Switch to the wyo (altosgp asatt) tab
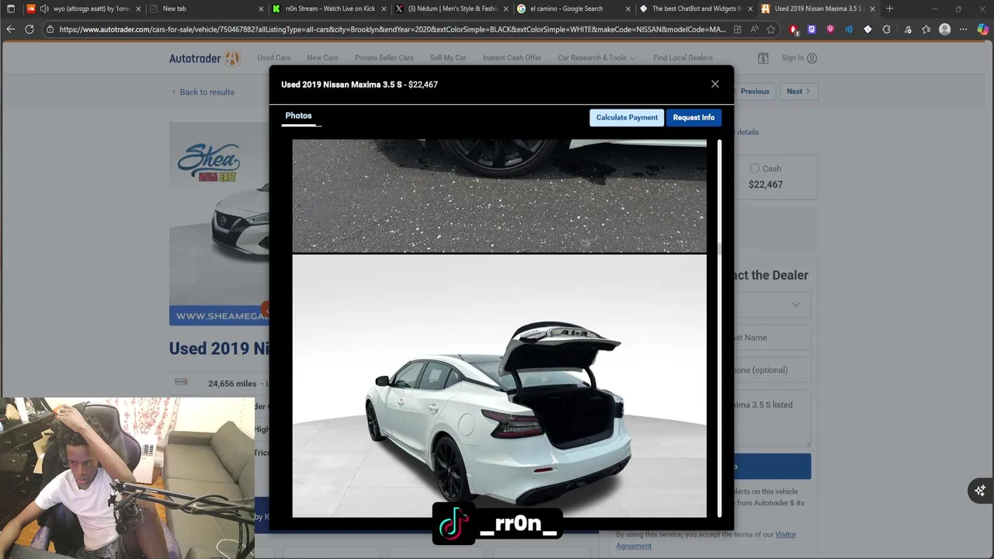The width and height of the screenshot is (994, 559). (x=85, y=9)
